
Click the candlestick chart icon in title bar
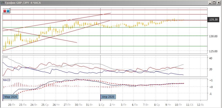click(x=3, y=2)
